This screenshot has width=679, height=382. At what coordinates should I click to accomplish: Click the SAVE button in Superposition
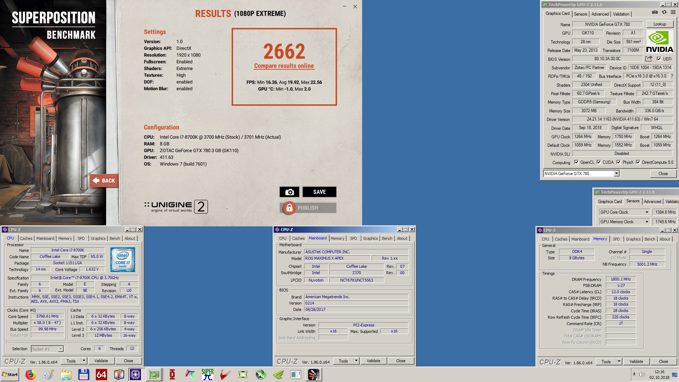[x=319, y=192]
